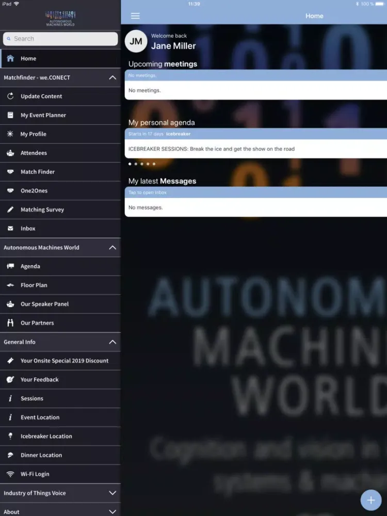The height and width of the screenshot is (516, 387).
Task: Toggle the hamburger menu button
Action: (x=135, y=16)
